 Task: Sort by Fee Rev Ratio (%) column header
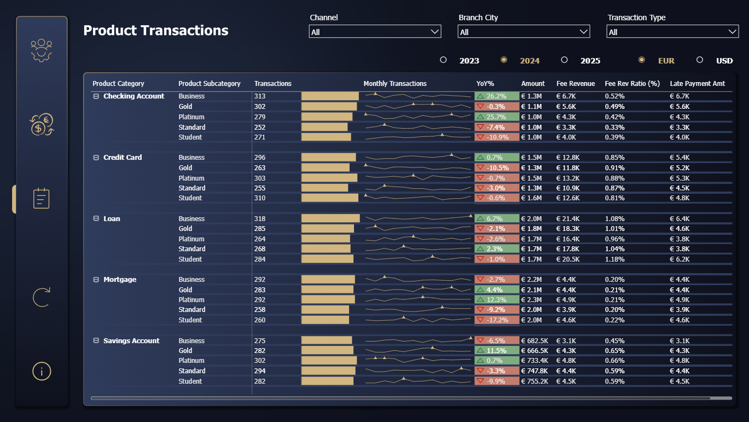click(x=632, y=84)
